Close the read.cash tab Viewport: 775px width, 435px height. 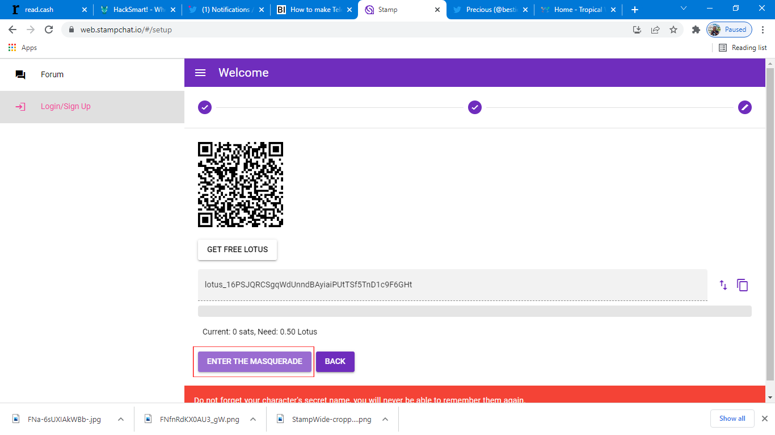(x=85, y=10)
